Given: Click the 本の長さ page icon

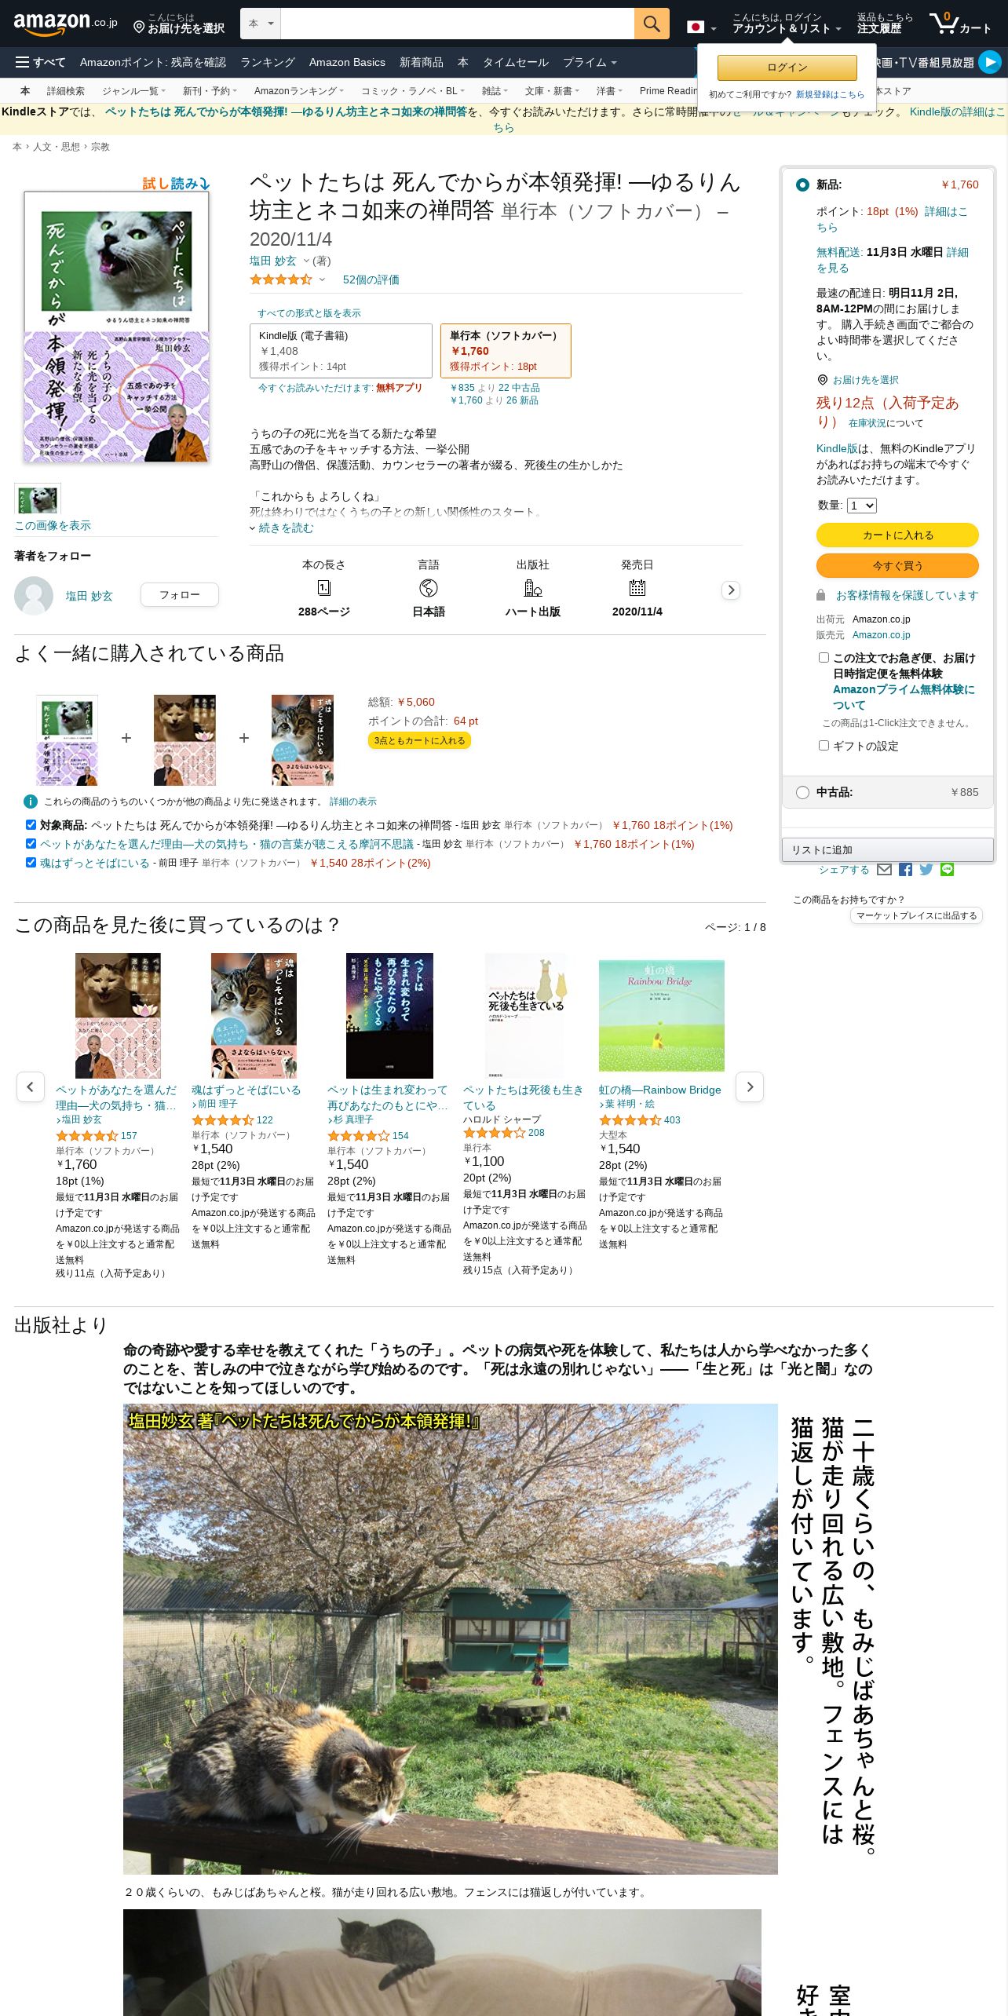Looking at the screenshot, I should coord(323,588).
